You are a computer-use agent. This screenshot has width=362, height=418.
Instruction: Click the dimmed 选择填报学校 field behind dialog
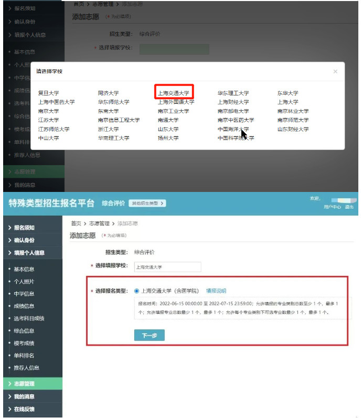click(174, 49)
